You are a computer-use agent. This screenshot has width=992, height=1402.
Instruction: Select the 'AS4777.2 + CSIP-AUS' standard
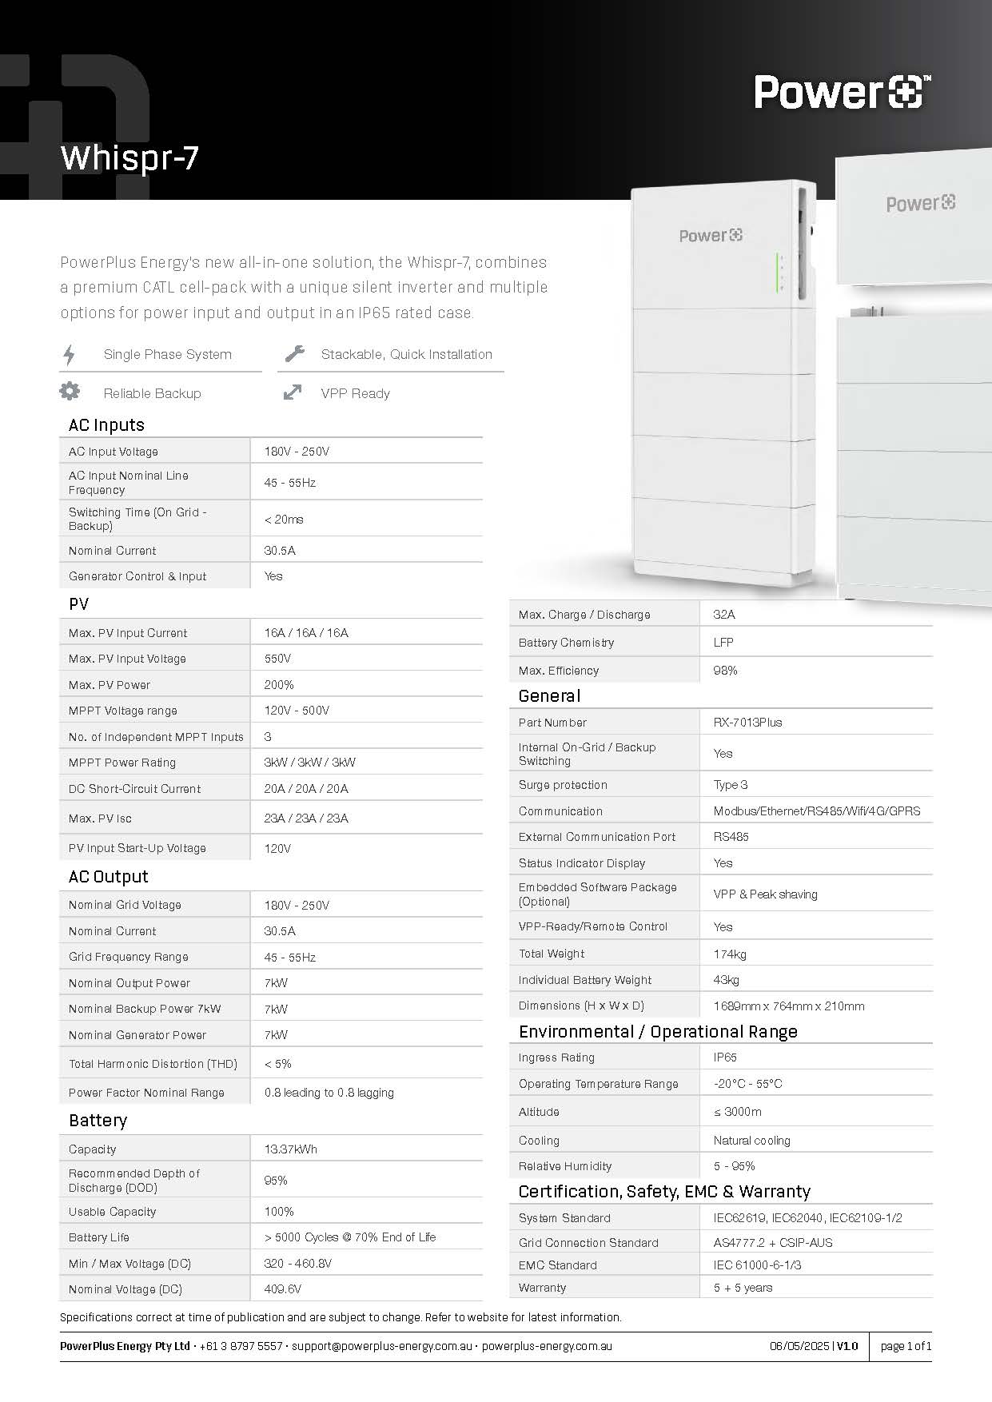[x=773, y=1243]
